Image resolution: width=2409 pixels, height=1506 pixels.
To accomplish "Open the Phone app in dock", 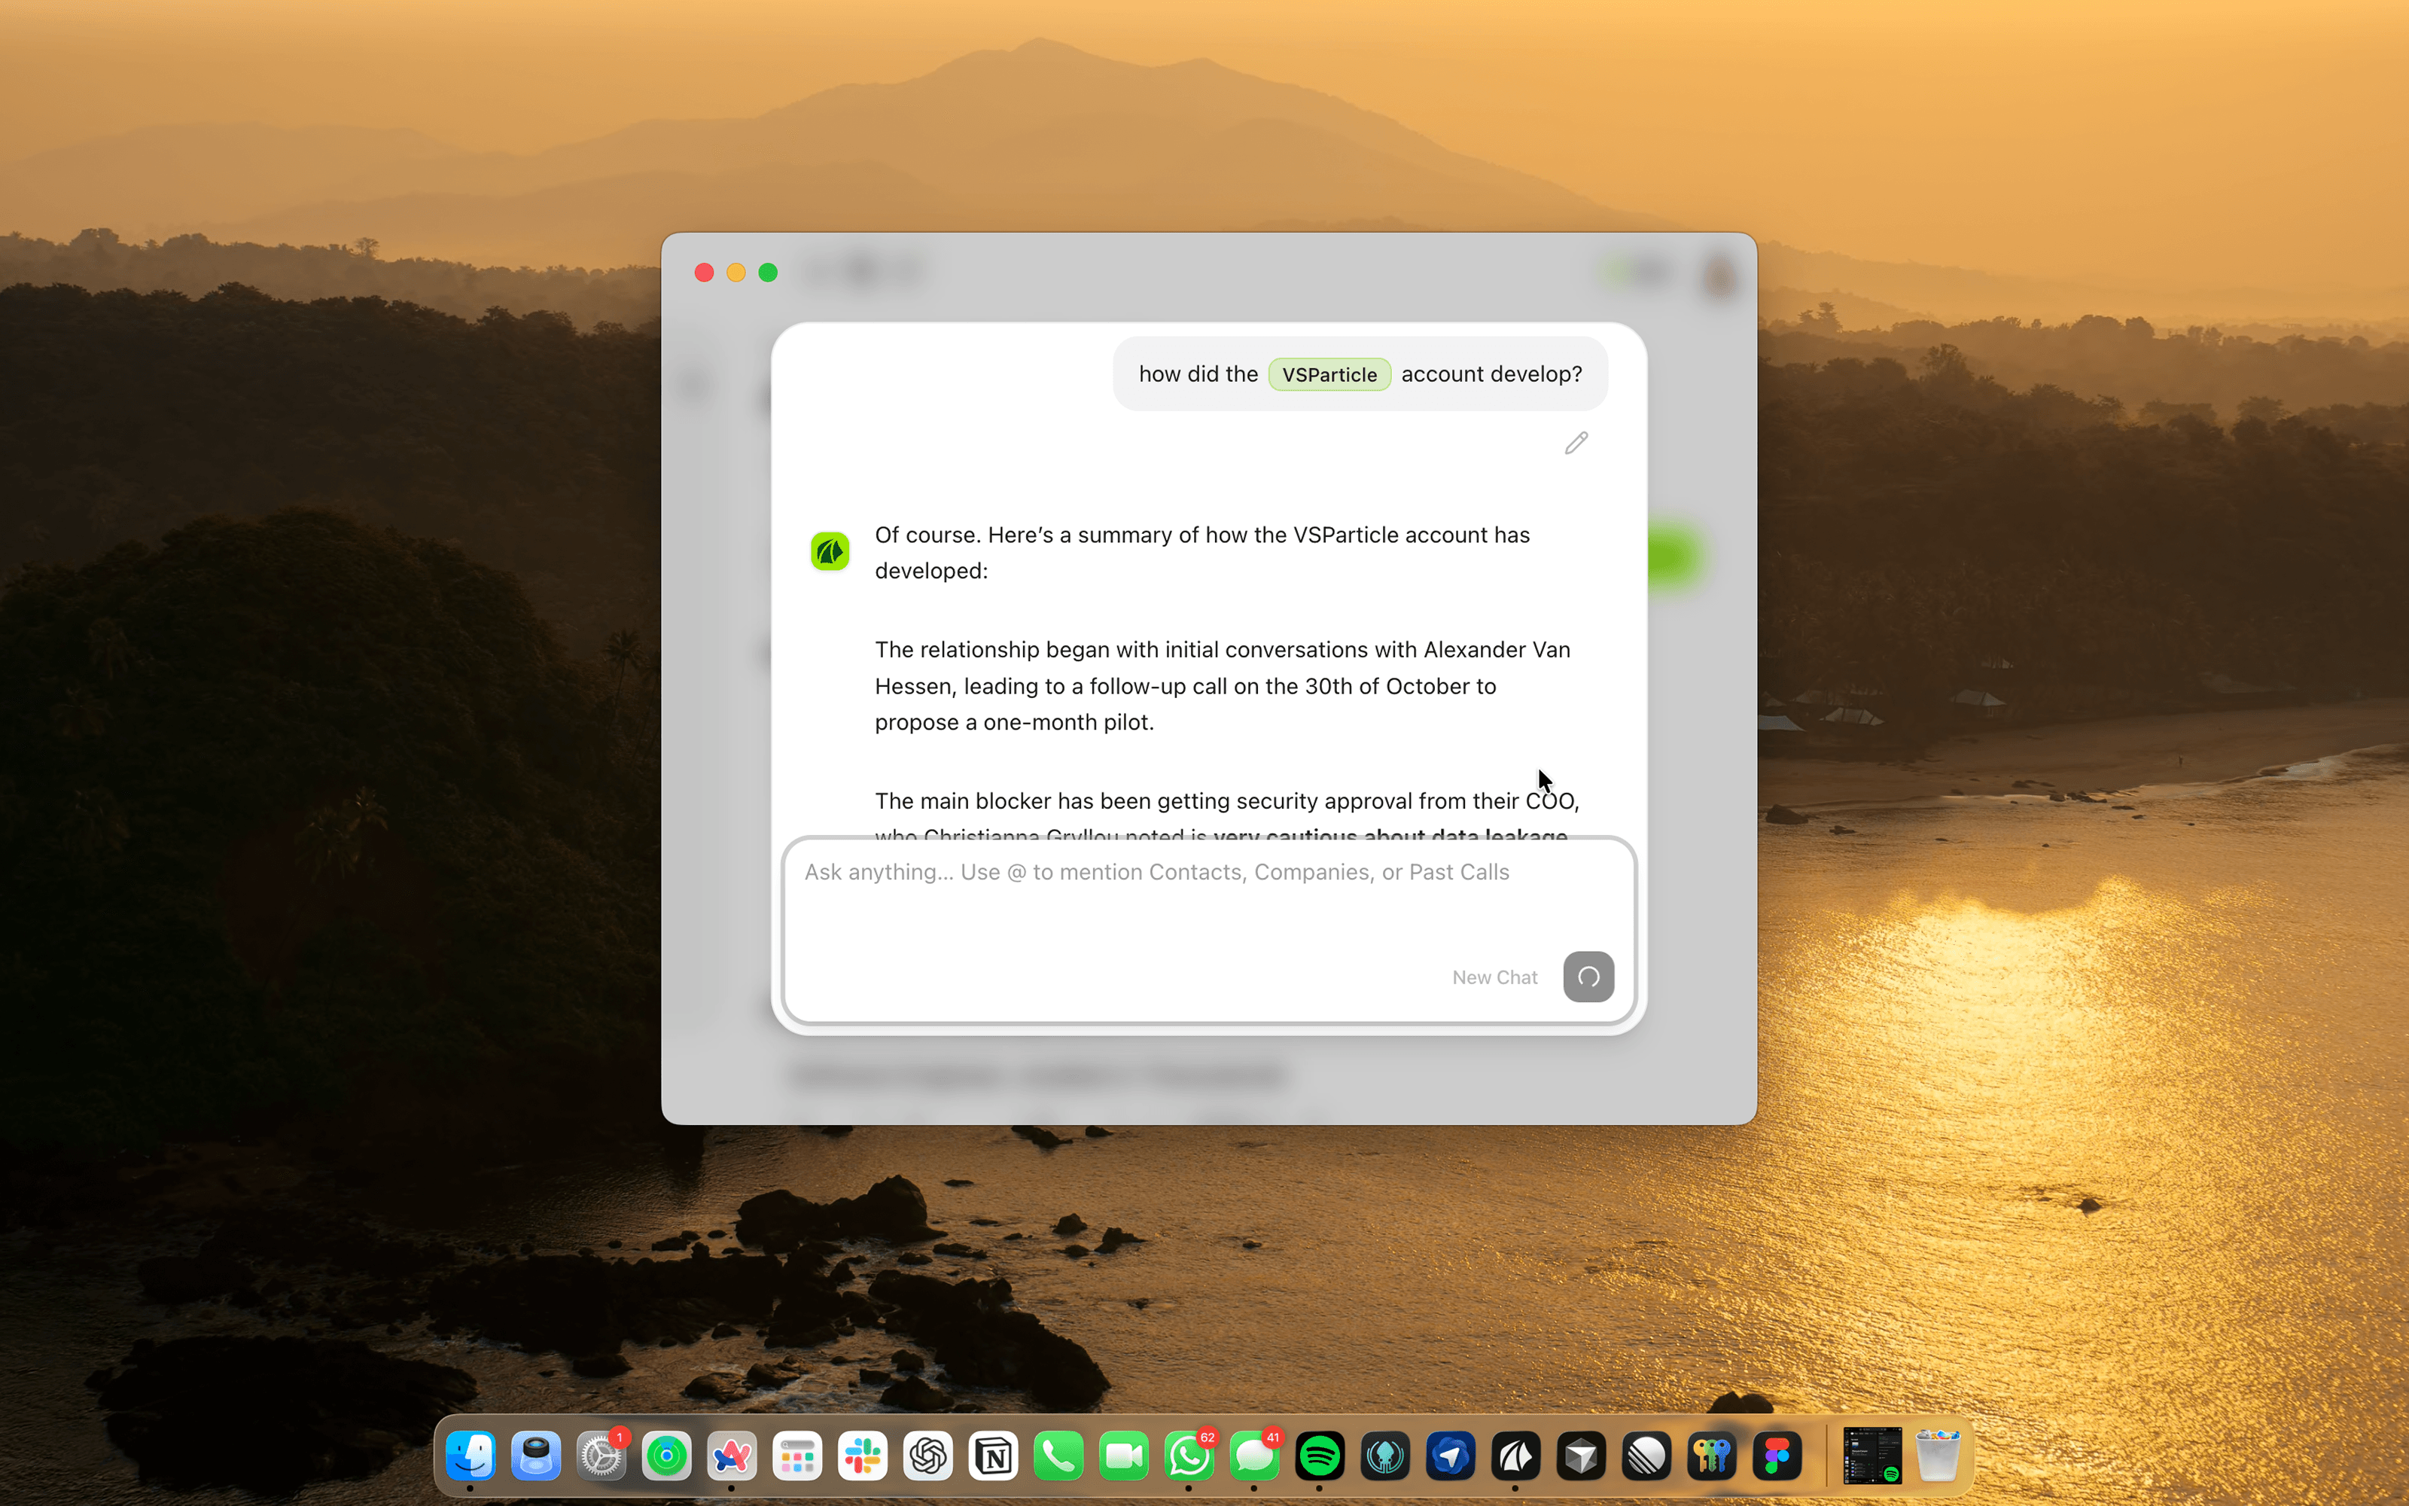I will point(1058,1457).
